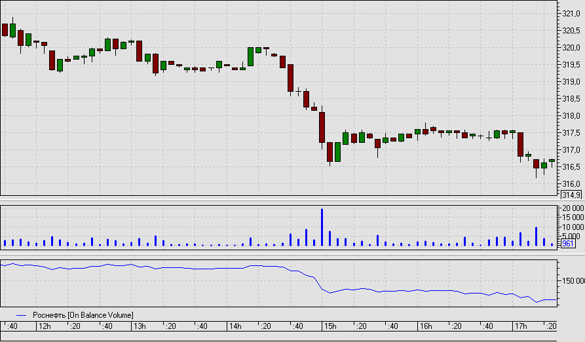Select the 317,0 price axis label
This screenshot has width=585, height=342.
point(571,150)
